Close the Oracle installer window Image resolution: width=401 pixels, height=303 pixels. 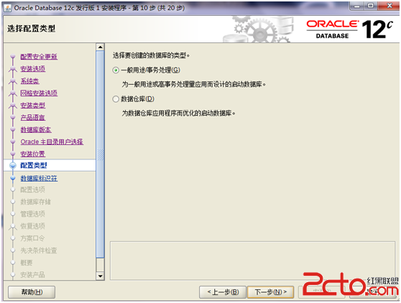(x=389, y=6)
